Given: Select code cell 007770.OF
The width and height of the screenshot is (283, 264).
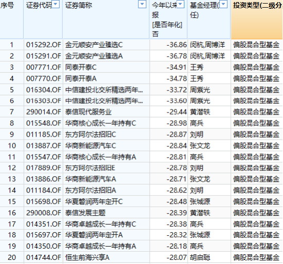Looking at the screenshot, I should (x=44, y=79).
